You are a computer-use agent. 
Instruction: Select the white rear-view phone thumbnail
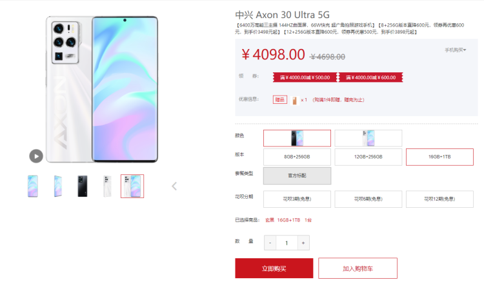107,186
